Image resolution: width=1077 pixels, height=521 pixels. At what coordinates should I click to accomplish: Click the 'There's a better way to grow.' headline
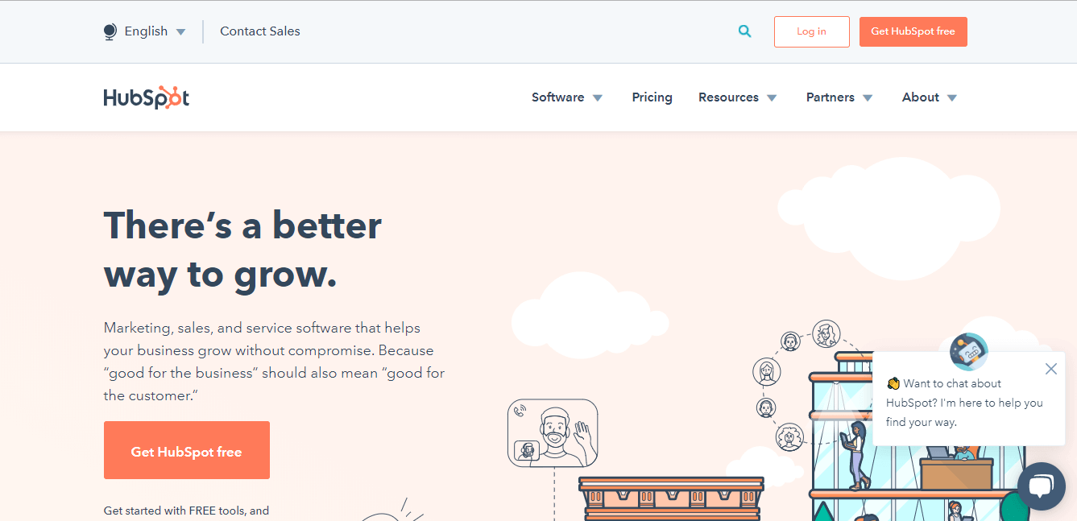pos(242,249)
